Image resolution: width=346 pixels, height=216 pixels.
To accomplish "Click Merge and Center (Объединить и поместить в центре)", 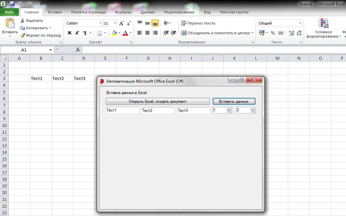I will pyautogui.click(x=215, y=33).
